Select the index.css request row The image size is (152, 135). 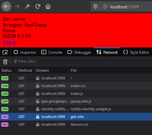click(76, 86)
